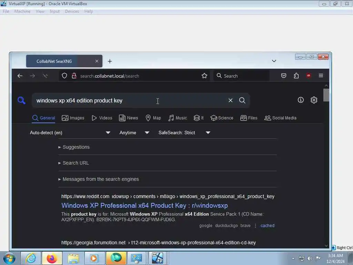Open Windows Explorer folder on taskbar

point(73,258)
